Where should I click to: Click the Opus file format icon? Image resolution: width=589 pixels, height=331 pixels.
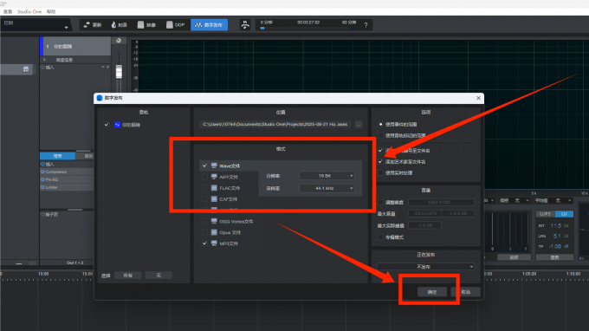click(x=214, y=232)
